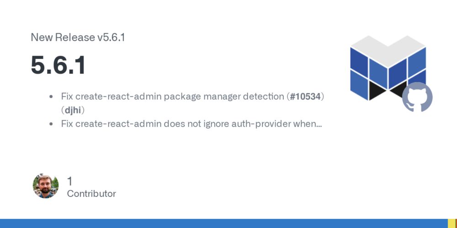
Task: Open the contributor's avatar photo
Action: (x=46, y=187)
